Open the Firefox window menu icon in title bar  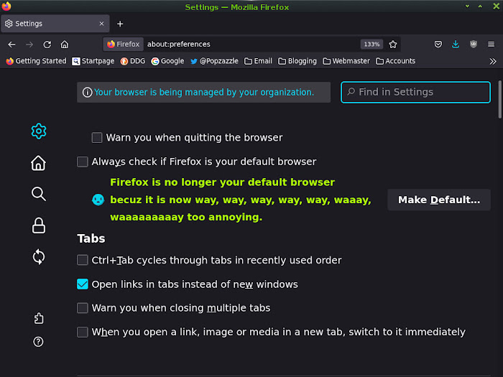click(x=6, y=6)
